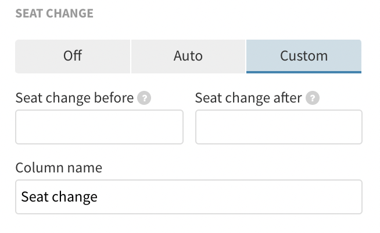This screenshot has height=233, width=380.
Task: Click the SEAT CHANGE section heading
Action: tap(54, 13)
